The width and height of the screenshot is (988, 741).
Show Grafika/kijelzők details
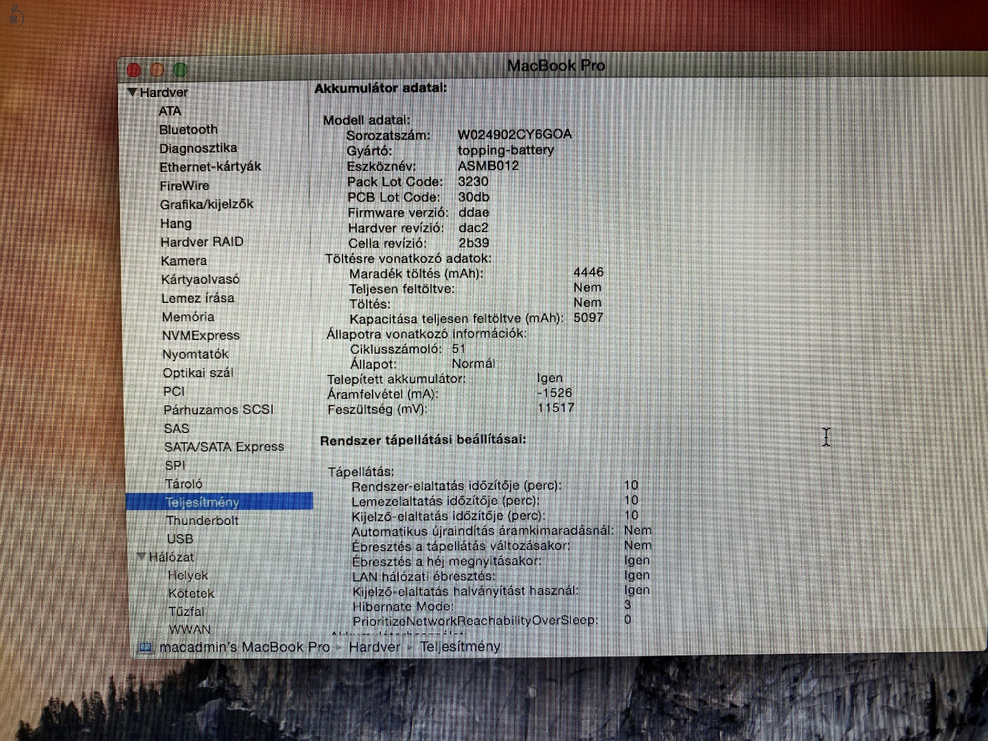click(x=207, y=204)
